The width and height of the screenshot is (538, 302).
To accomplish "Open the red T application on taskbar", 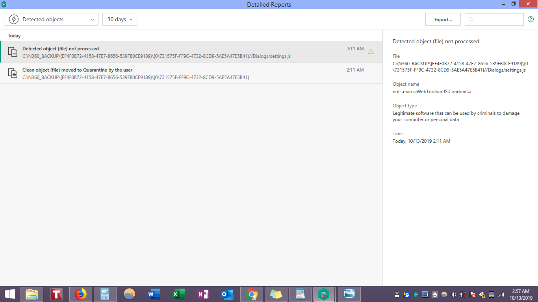I will point(56,294).
